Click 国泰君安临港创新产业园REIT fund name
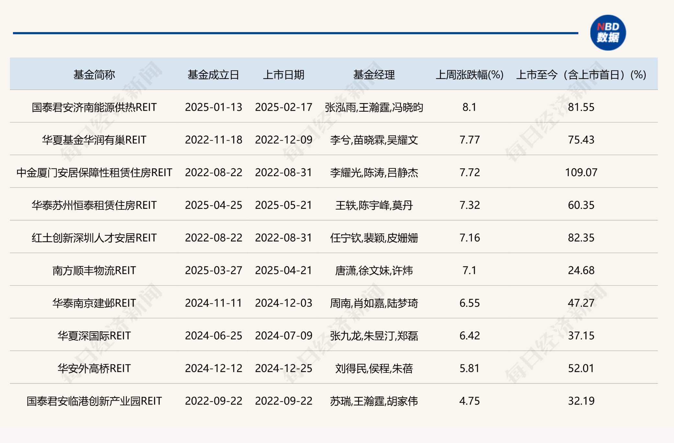This screenshot has height=443, width=674. coord(94,401)
